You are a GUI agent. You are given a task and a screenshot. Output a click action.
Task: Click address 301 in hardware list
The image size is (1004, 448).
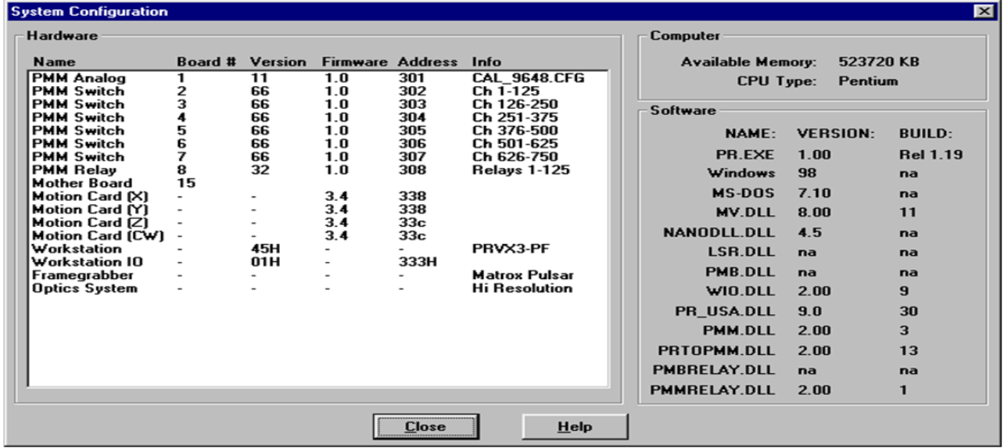pos(410,79)
